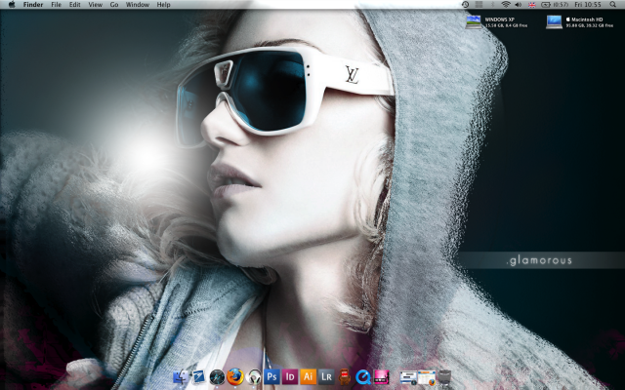Click the Fri 10:55 clock

click(588, 4)
